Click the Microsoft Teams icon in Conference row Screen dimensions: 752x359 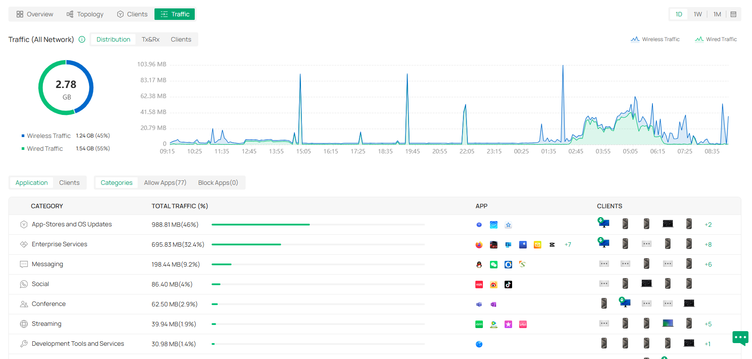479,304
